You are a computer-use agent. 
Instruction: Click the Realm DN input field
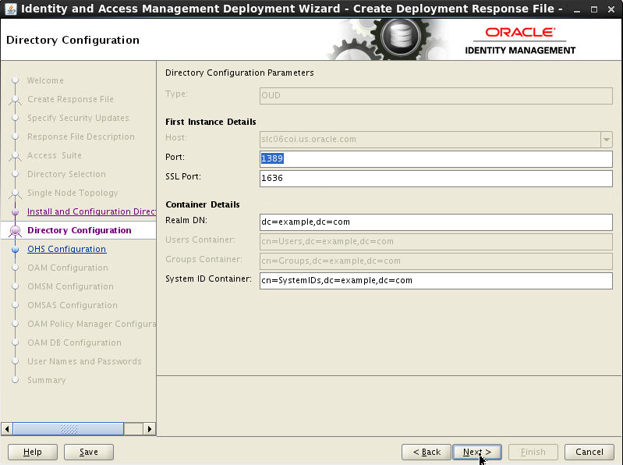tap(436, 222)
